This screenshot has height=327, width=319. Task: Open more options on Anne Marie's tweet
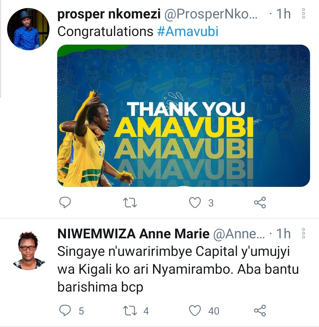[304, 233]
